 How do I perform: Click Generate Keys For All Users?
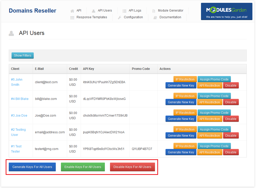tap(32, 167)
